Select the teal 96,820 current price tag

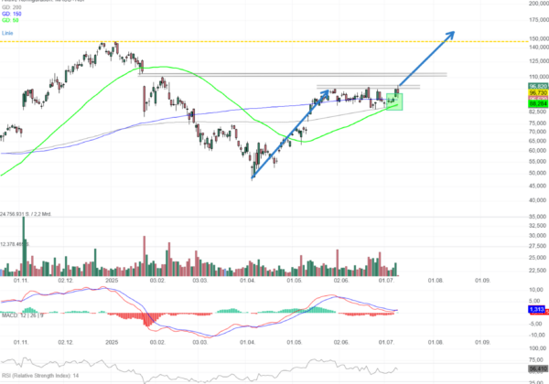click(538, 86)
